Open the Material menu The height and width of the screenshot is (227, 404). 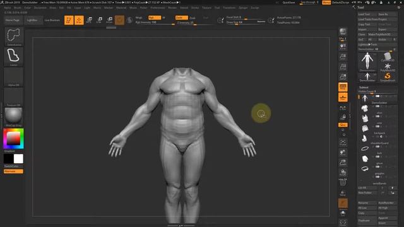121,8
